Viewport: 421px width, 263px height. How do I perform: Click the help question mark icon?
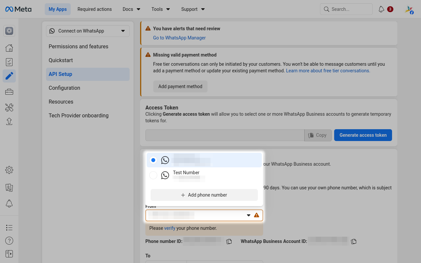pyautogui.click(x=9, y=241)
